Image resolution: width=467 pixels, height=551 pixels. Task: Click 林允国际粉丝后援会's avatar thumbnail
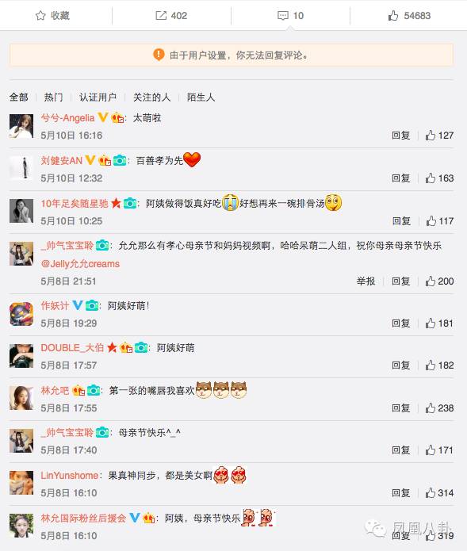coord(21,526)
